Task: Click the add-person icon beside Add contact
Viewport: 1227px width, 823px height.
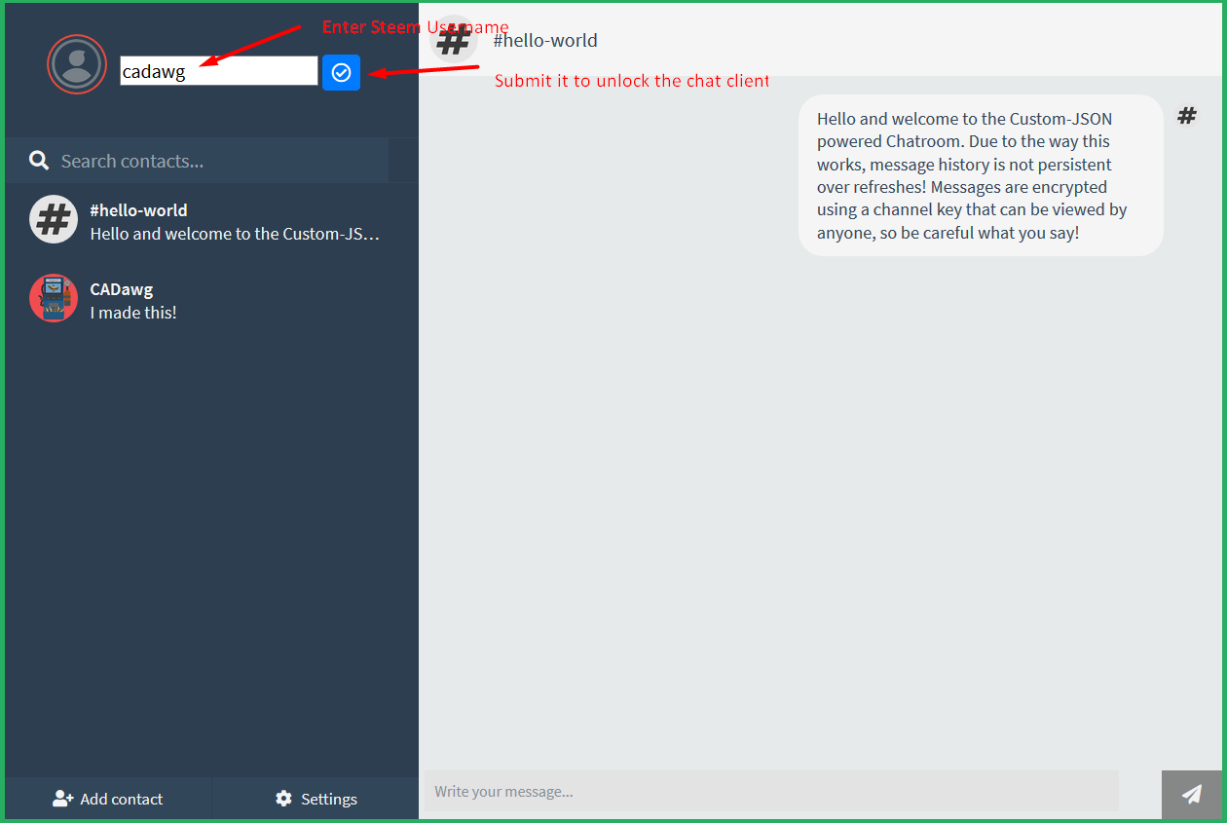Action: (63, 799)
